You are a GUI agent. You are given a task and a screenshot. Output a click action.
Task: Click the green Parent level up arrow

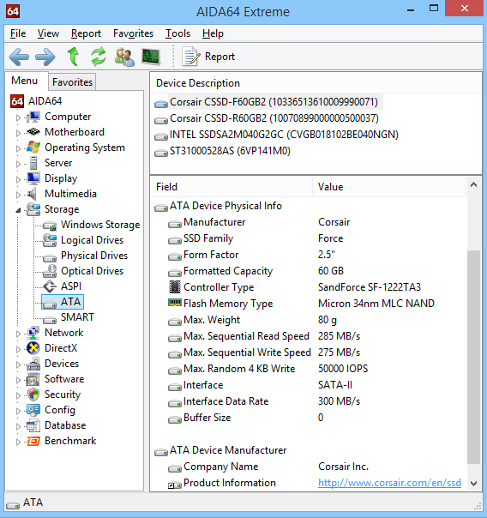pyautogui.click(x=73, y=56)
